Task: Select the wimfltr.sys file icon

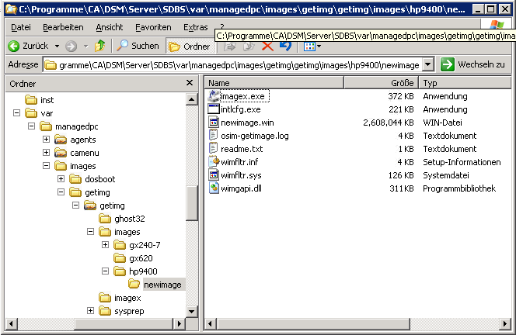Action: click(214, 174)
